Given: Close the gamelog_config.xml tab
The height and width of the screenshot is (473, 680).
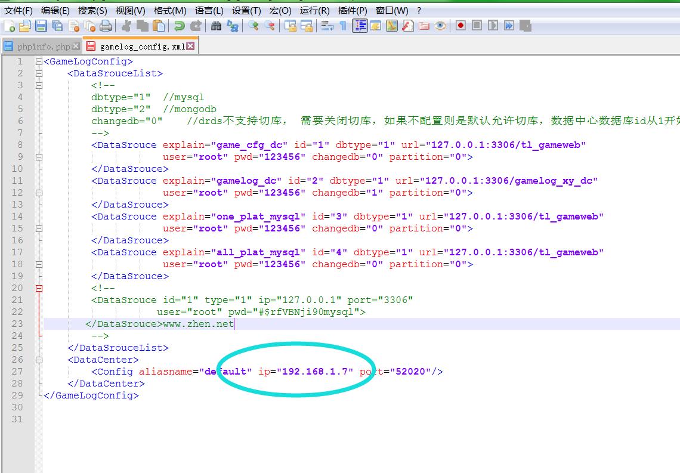Looking at the screenshot, I should [x=190, y=46].
